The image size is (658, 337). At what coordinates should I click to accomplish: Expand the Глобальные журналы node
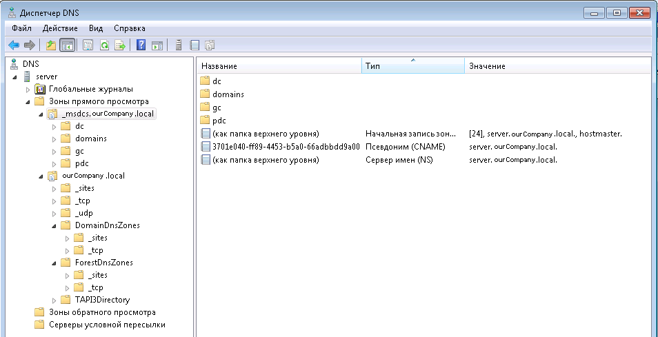pyautogui.click(x=28, y=89)
